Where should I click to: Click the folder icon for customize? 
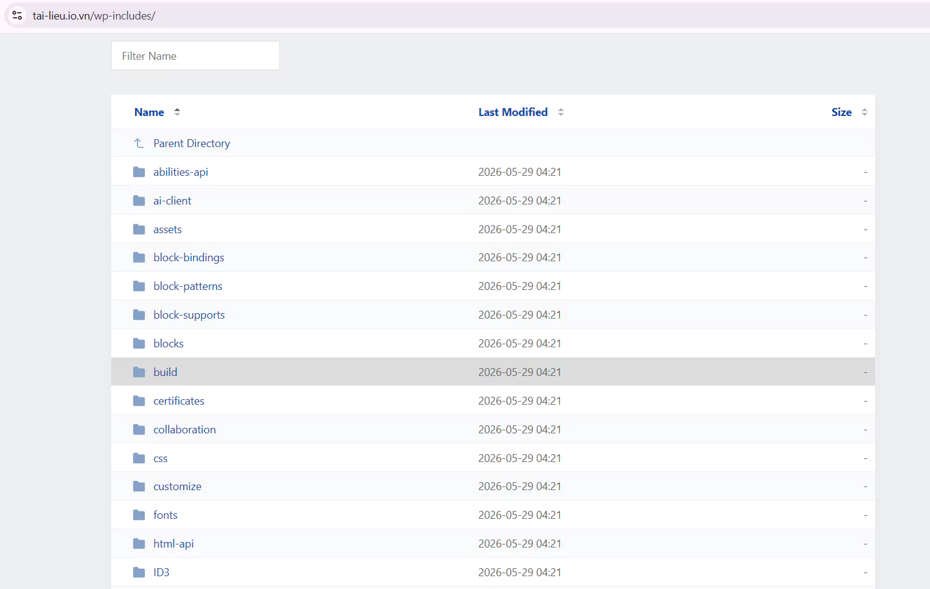[x=139, y=486]
